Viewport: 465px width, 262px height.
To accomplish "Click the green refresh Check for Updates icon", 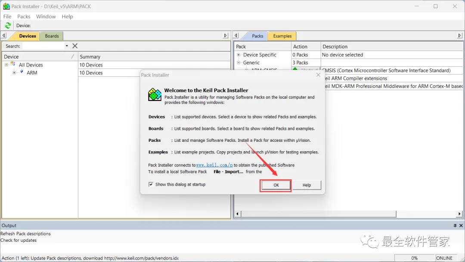I will coord(8,25).
